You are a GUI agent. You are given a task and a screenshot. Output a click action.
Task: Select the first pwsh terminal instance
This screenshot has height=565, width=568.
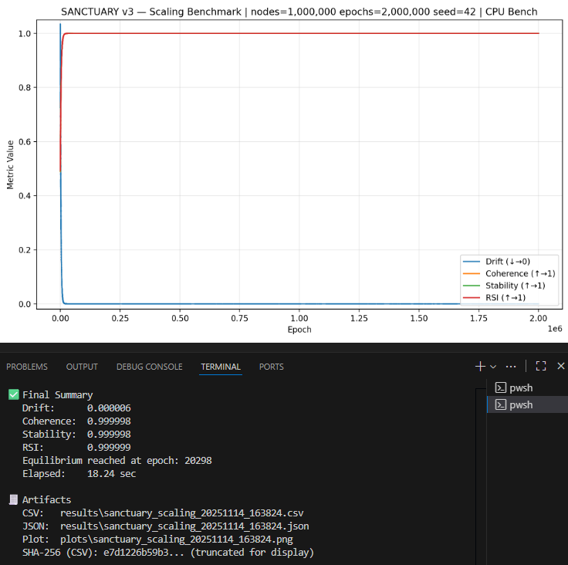coord(527,387)
